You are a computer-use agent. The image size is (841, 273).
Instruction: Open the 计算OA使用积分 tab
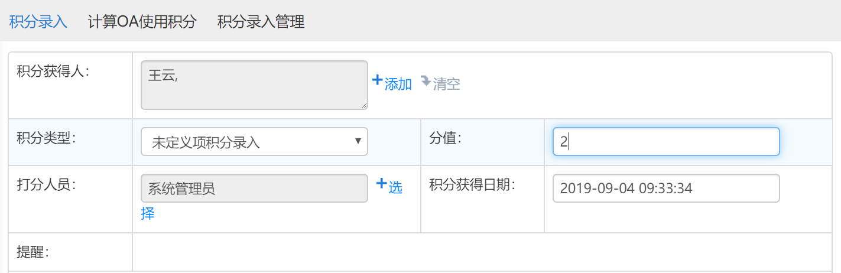tap(142, 22)
